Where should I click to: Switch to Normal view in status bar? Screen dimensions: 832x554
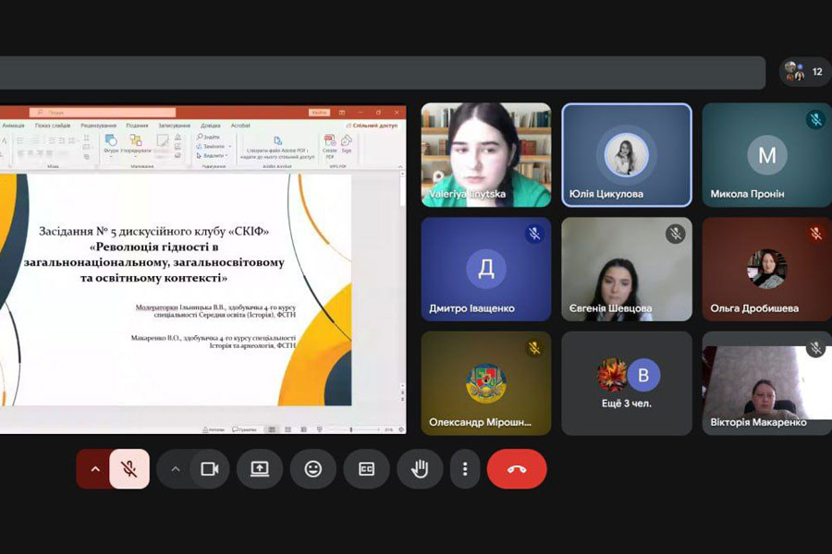point(272,429)
